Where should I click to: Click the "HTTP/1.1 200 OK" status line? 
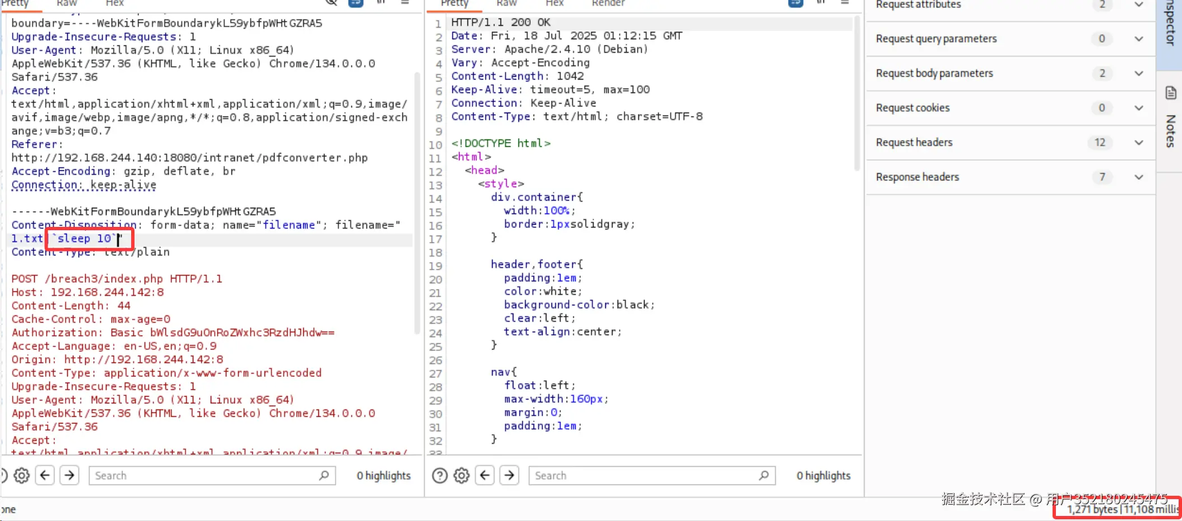coord(501,22)
